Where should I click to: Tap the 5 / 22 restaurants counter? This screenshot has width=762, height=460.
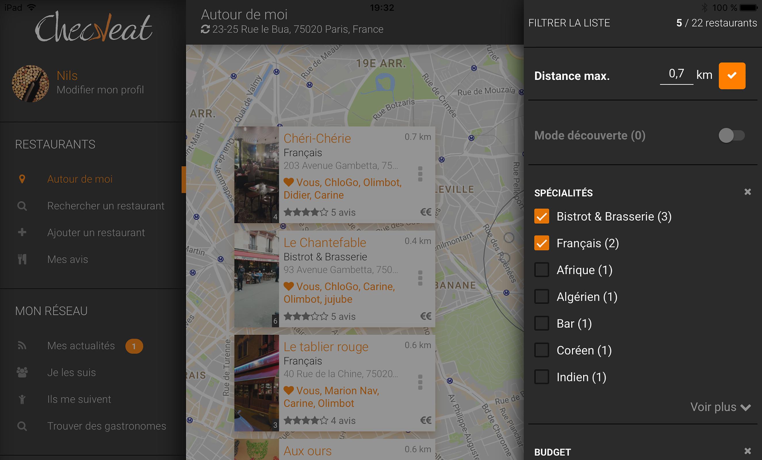[717, 23]
